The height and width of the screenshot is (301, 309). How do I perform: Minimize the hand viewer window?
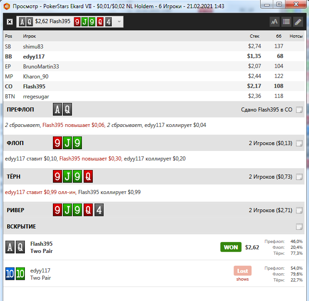pos(267,5)
